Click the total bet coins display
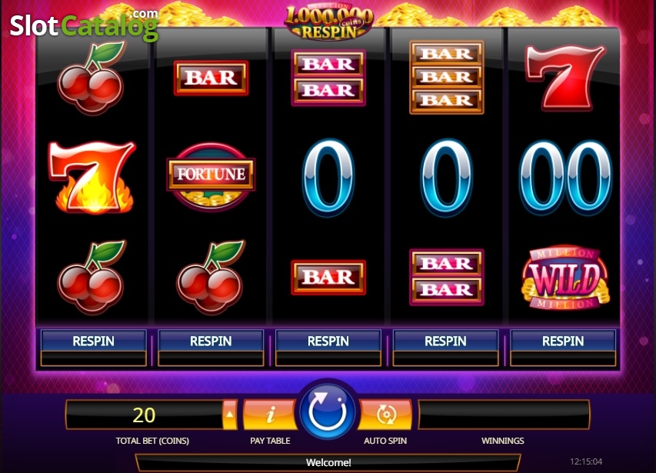Viewport: 656px width, 473px height. point(145,415)
